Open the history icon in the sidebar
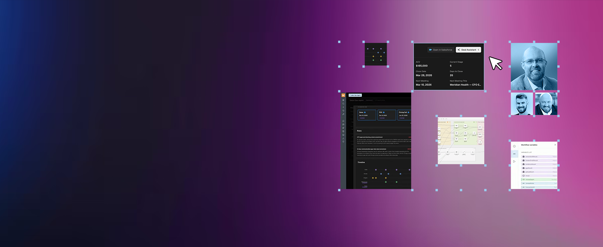 (x=343, y=111)
